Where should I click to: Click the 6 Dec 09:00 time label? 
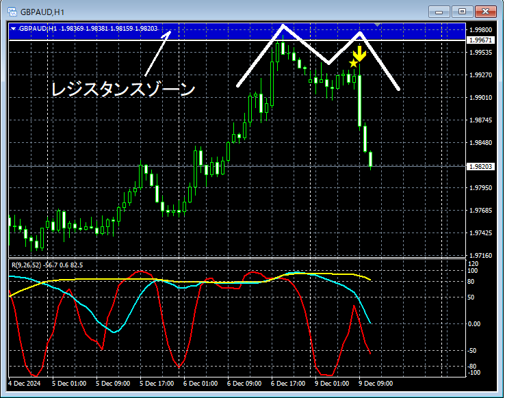244,384
